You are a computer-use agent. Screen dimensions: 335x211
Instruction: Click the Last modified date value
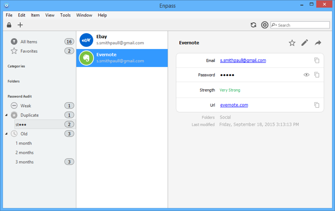tap(259, 124)
